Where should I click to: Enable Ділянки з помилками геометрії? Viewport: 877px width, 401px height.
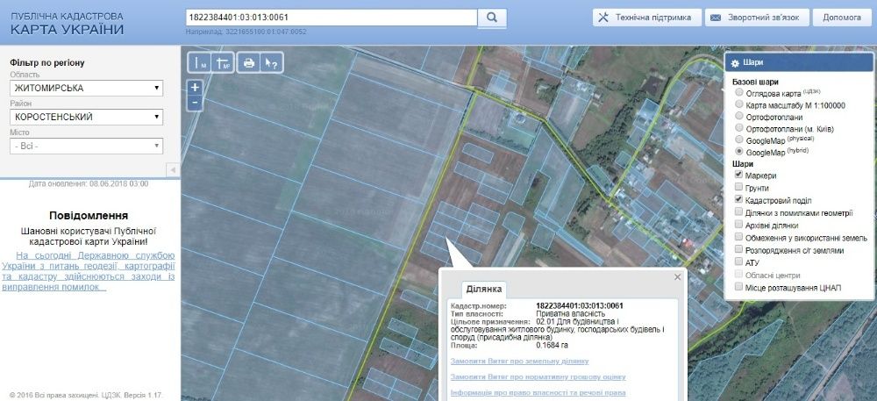pos(738,212)
